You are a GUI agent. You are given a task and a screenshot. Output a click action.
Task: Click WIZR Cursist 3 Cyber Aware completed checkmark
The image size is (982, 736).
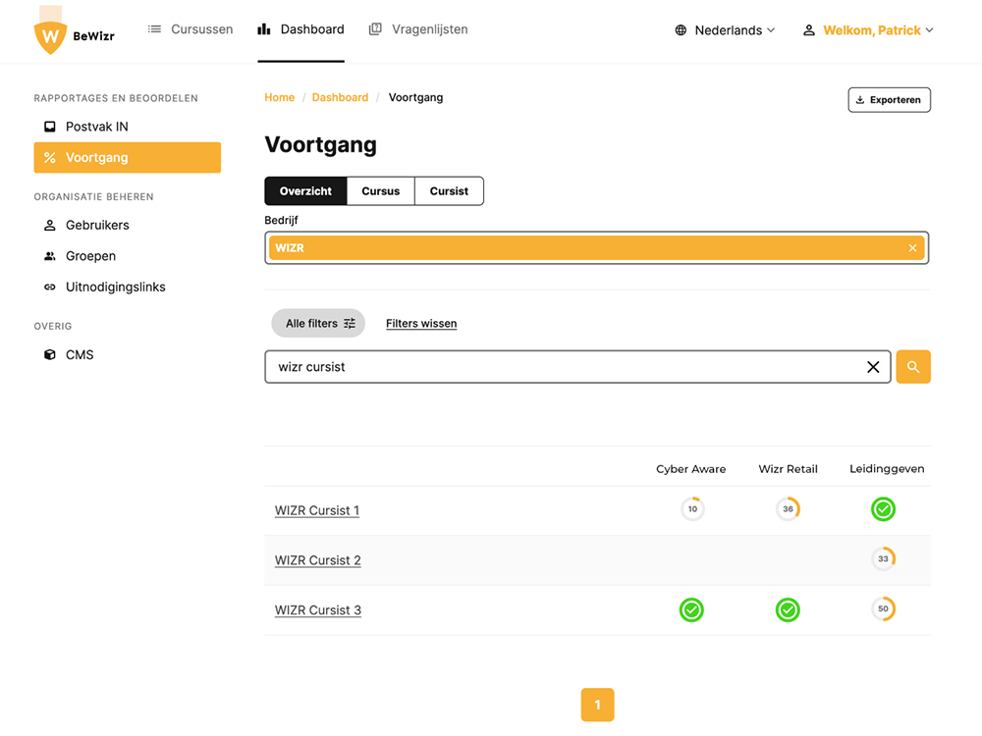(x=691, y=609)
